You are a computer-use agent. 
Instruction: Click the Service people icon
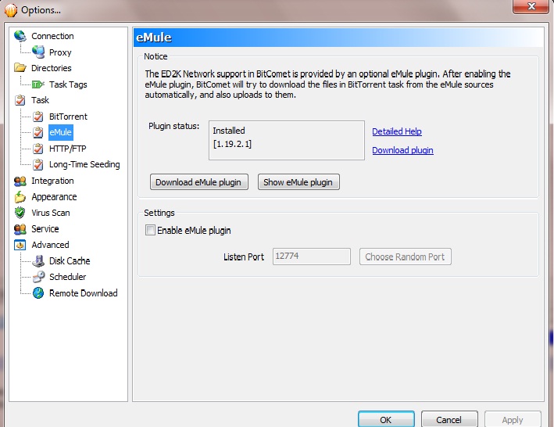pyautogui.click(x=20, y=229)
